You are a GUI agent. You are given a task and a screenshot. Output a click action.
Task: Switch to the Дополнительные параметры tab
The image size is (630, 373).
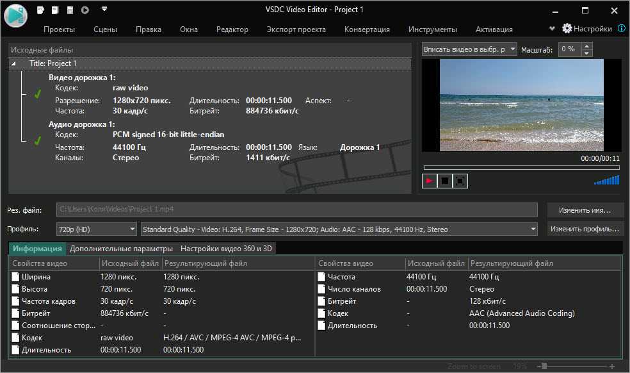[121, 249]
